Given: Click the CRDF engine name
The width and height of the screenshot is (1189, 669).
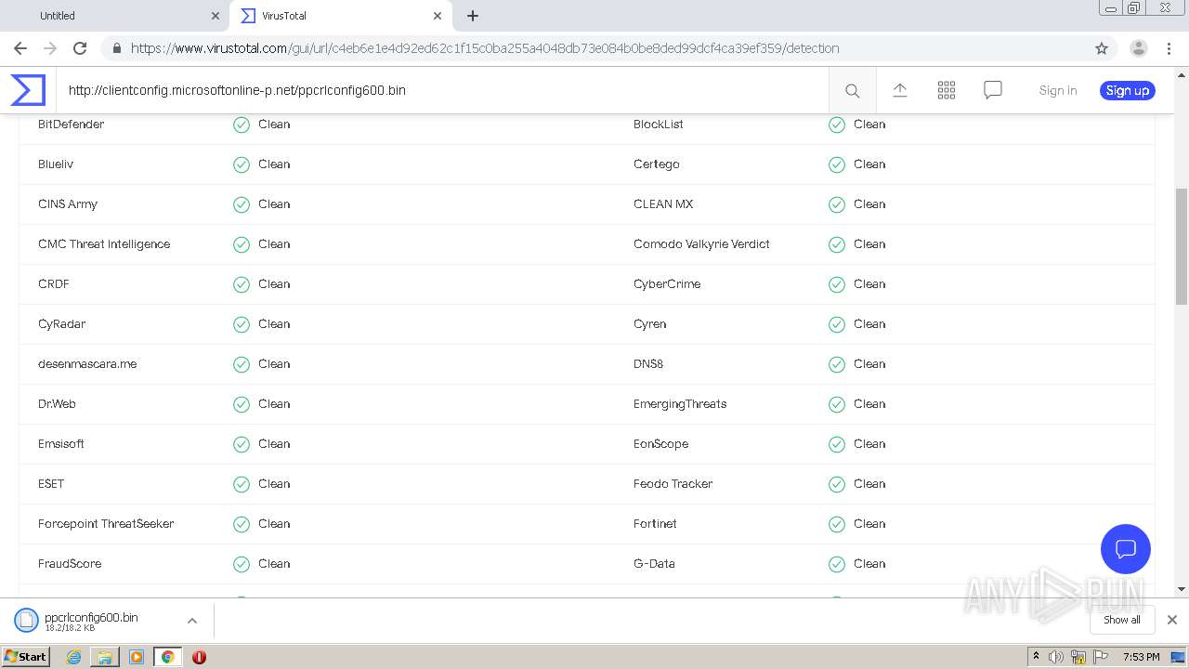Looking at the screenshot, I should (54, 284).
